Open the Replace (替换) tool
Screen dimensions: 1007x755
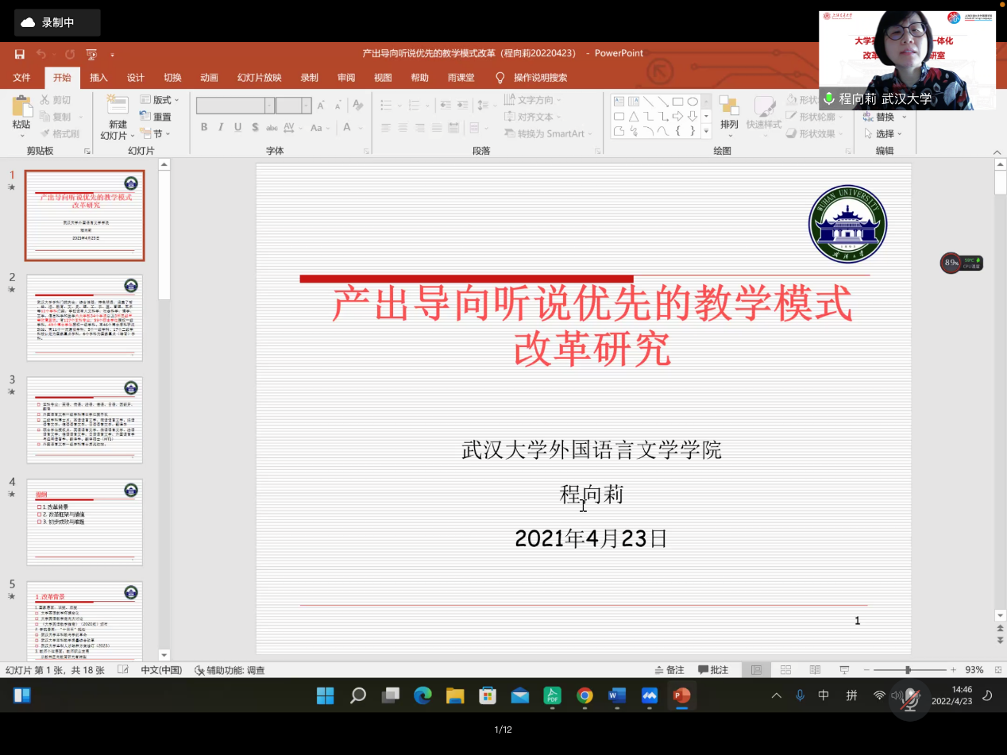[x=878, y=117]
